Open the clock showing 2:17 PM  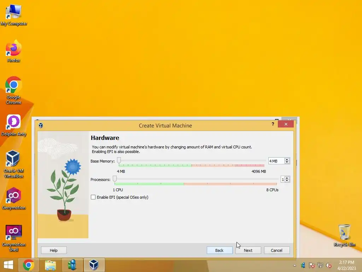point(346,265)
